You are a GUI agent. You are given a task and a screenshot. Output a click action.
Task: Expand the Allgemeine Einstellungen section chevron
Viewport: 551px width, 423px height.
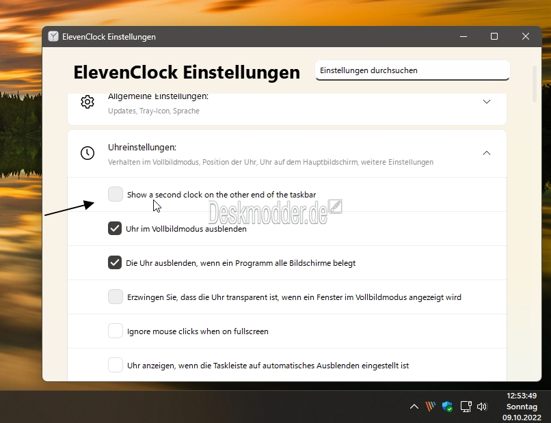coord(487,102)
